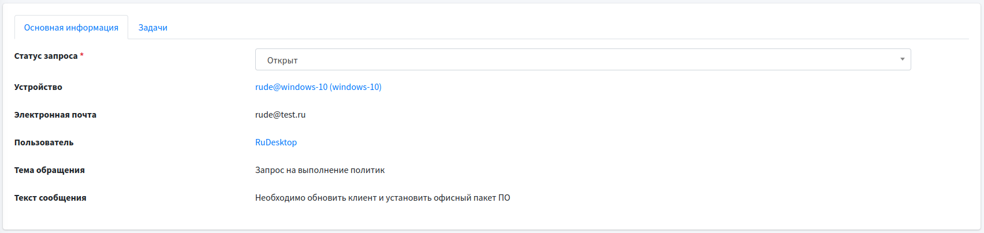This screenshot has height=233, width=984.
Task: Click the Статус запроса label
Action: (46, 56)
